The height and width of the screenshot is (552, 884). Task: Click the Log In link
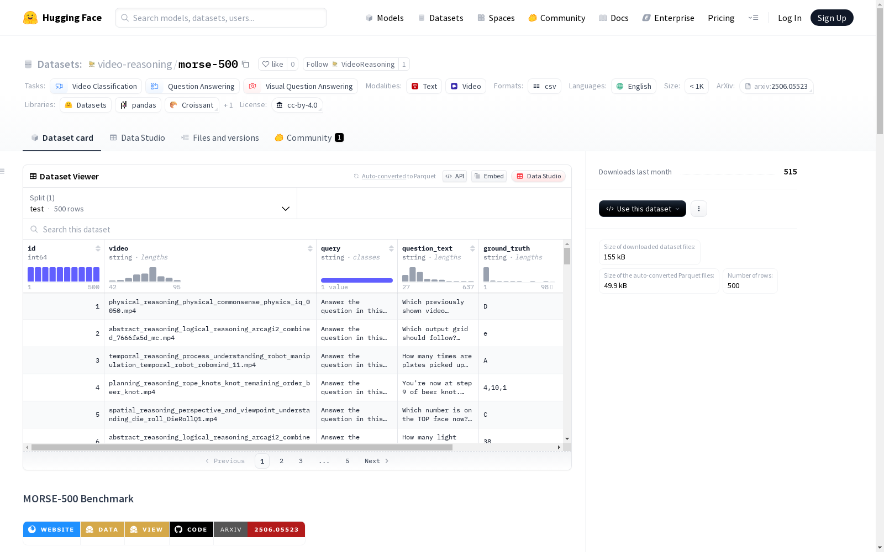790,18
